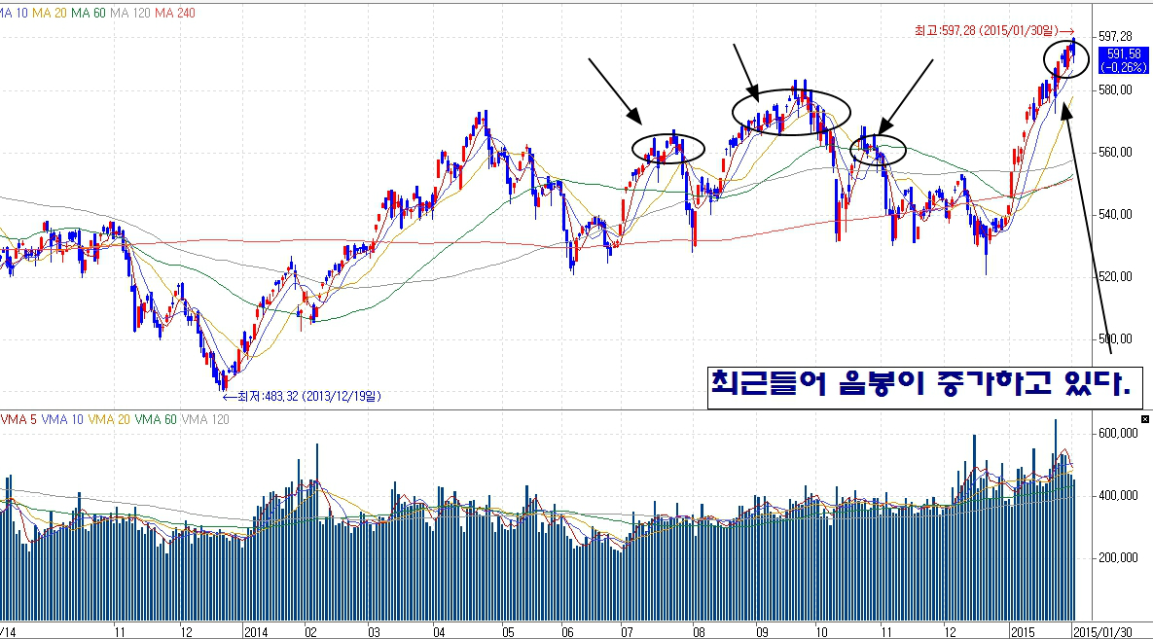Select the VMA 10 legend label
This screenshot has height=639, width=1153.
coord(61,419)
